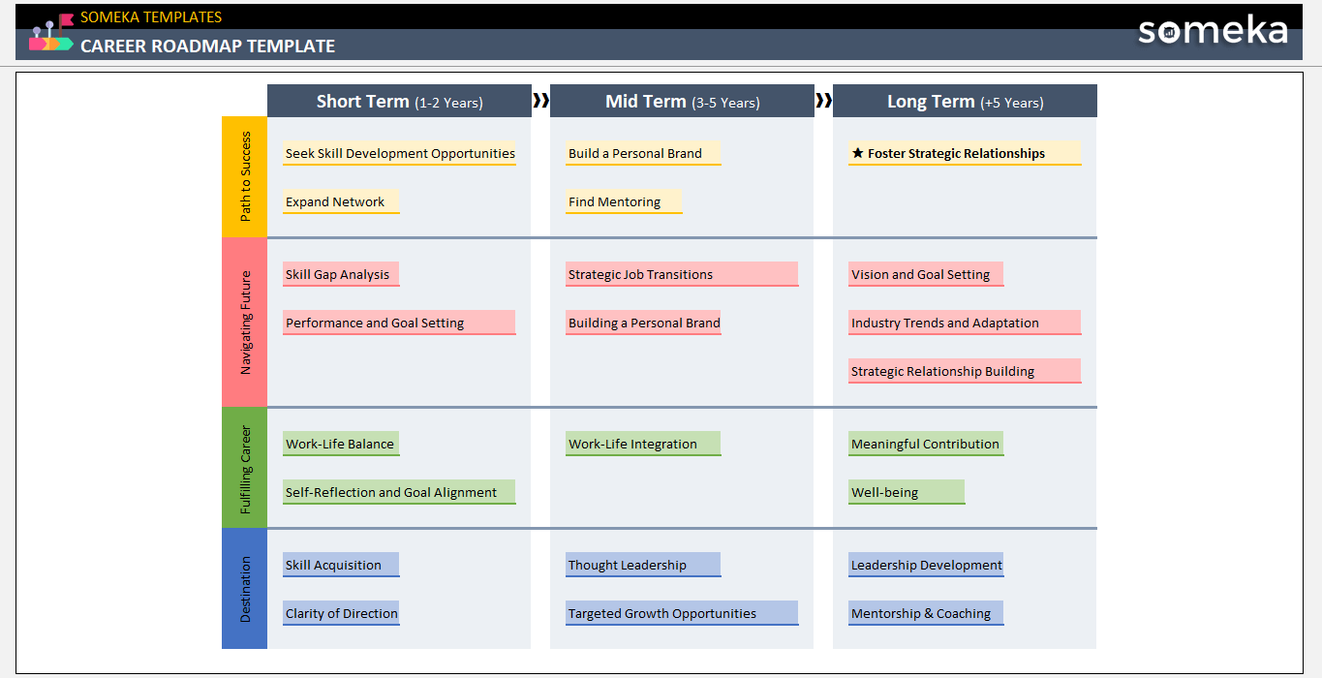1322x678 pixels.
Task: Click the red Navigating Future label
Action: [244, 323]
